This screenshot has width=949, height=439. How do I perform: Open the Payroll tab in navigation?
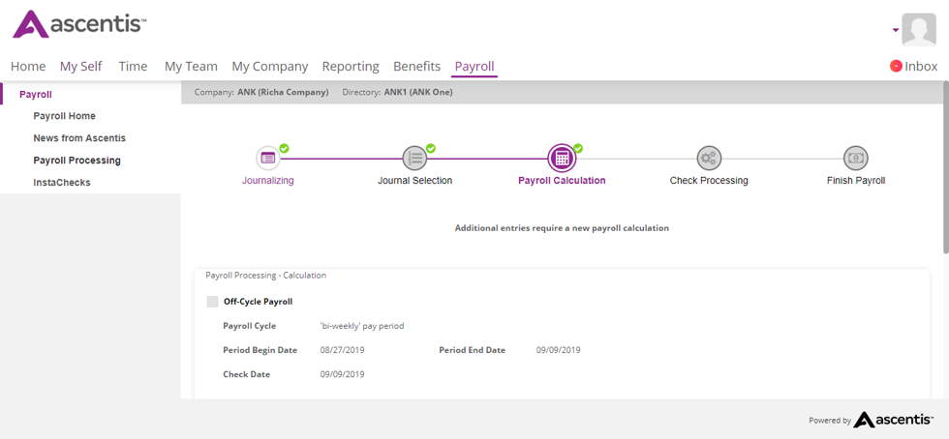pos(474,66)
